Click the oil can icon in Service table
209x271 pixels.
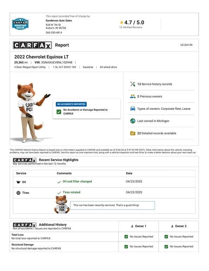[x=18, y=182]
